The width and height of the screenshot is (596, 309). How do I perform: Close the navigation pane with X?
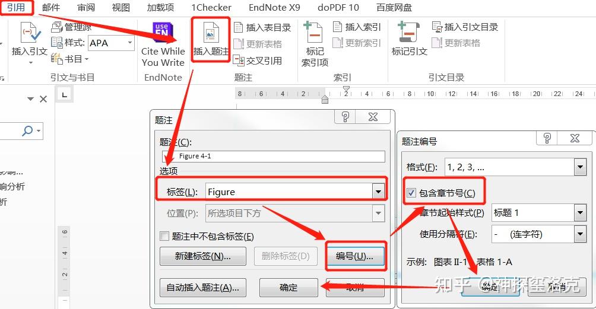[x=43, y=99]
